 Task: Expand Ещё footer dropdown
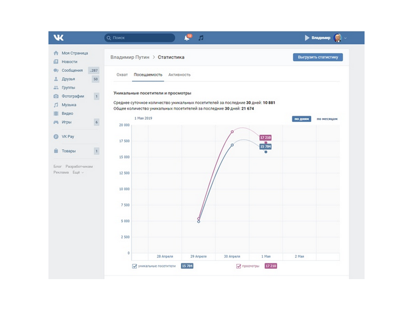click(x=78, y=172)
